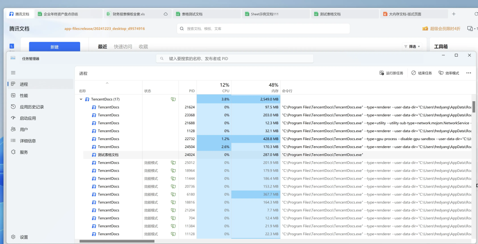The width and height of the screenshot is (478, 244).
Task: Open 应用历史记录 in Task Manager sidebar
Action: tap(41, 107)
